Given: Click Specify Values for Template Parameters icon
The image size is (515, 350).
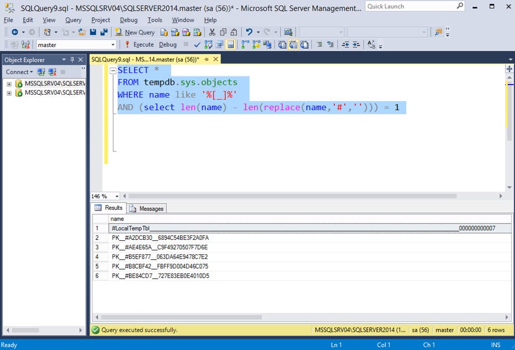Looking at the screenshot, I should pyautogui.click(x=371, y=44).
